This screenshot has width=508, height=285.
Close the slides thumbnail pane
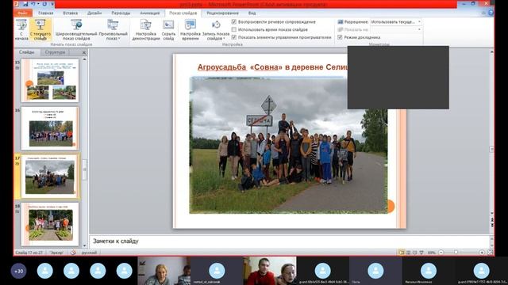pos(84,52)
